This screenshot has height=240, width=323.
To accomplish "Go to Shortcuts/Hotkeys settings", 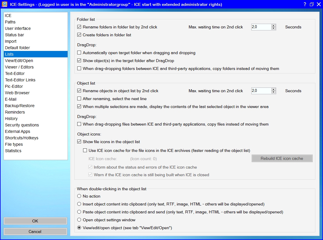I will tap(22, 138).
